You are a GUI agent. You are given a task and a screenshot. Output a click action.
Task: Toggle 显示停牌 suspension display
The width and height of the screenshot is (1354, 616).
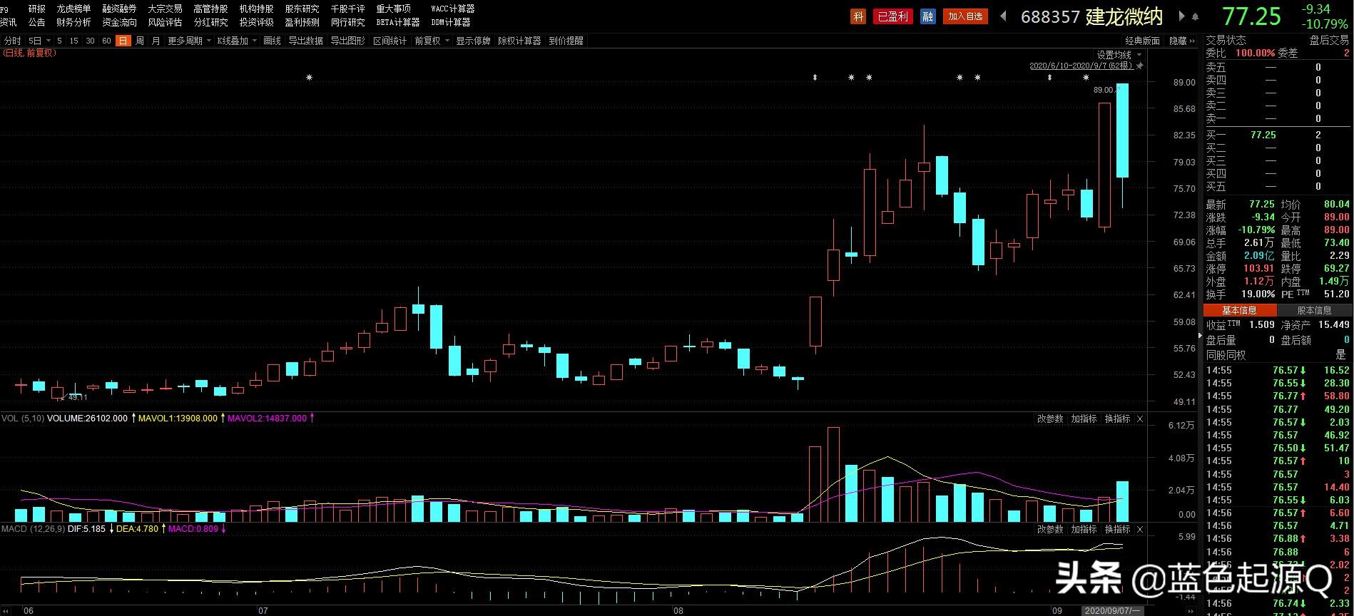coord(473,41)
